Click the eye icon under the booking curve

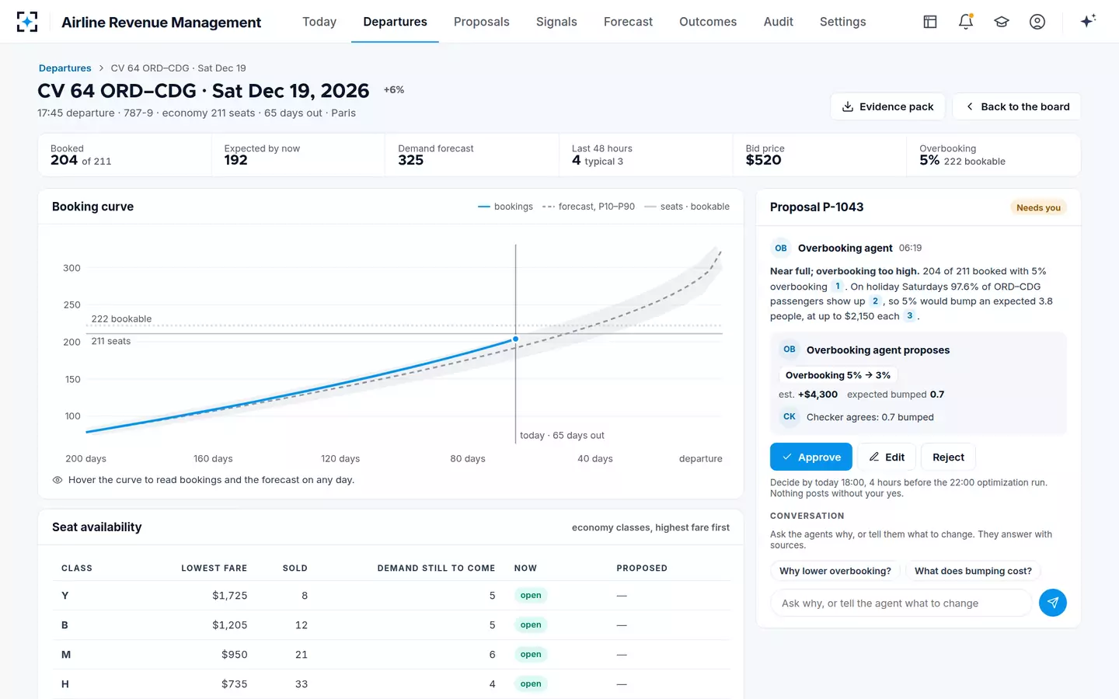coord(58,480)
